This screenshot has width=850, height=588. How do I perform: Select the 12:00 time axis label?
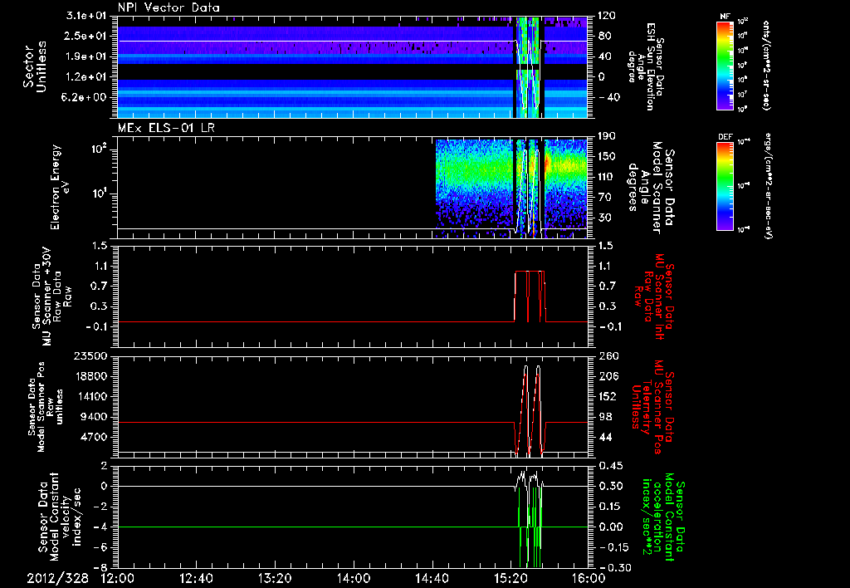point(117,577)
